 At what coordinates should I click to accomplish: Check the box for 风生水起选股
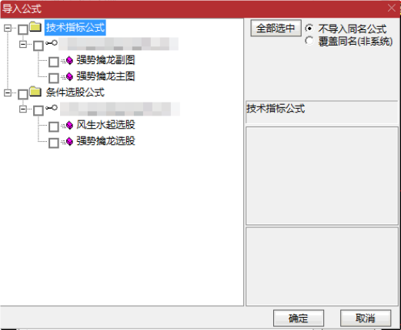tap(54, 126)
